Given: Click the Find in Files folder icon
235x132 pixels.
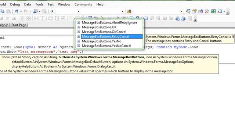Looking at the screenshot, I should click(x=129, y=11).
